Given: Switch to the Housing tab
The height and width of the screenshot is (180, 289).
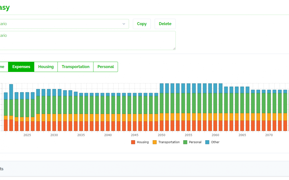Looking at the screenshot, I should pyautogui.click(x=46, y=67).
